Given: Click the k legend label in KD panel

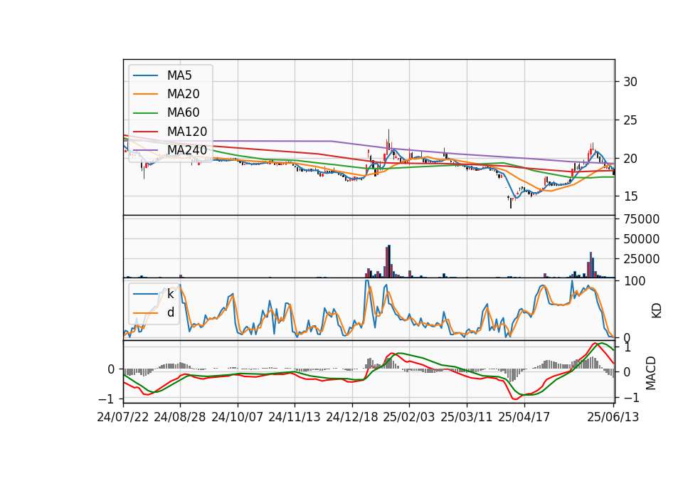Looking at the screenshot, I should point(170,294).
